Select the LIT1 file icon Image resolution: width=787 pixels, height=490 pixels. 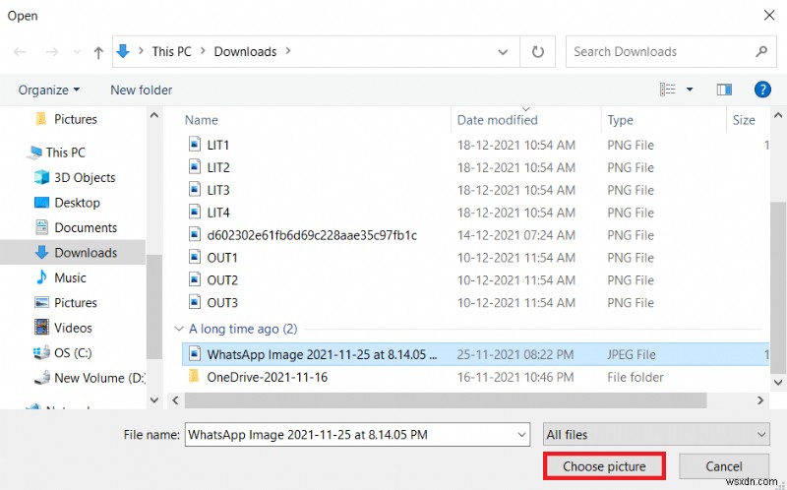click(195, 144)
